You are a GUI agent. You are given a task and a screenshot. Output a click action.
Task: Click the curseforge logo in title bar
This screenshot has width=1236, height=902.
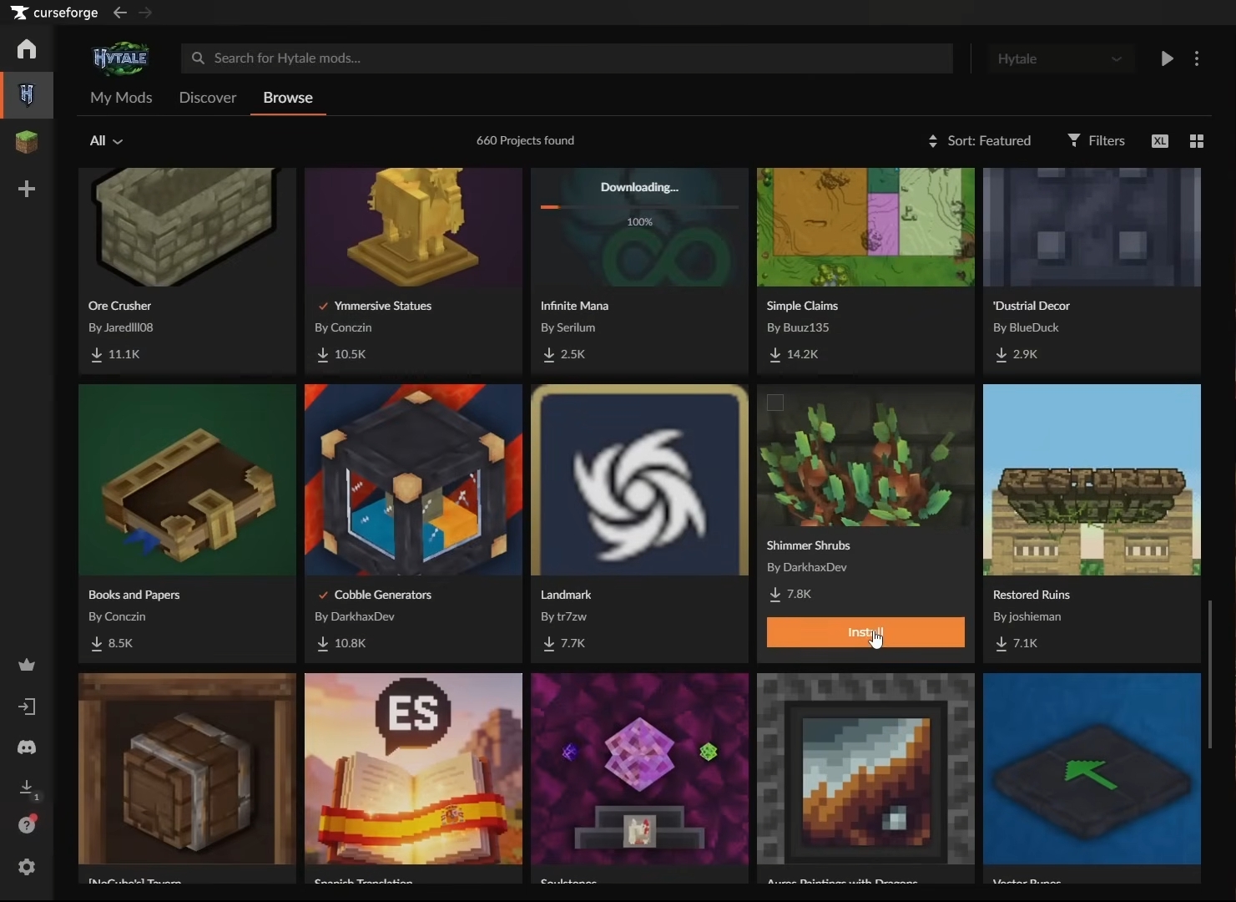[x=54, y=13]
